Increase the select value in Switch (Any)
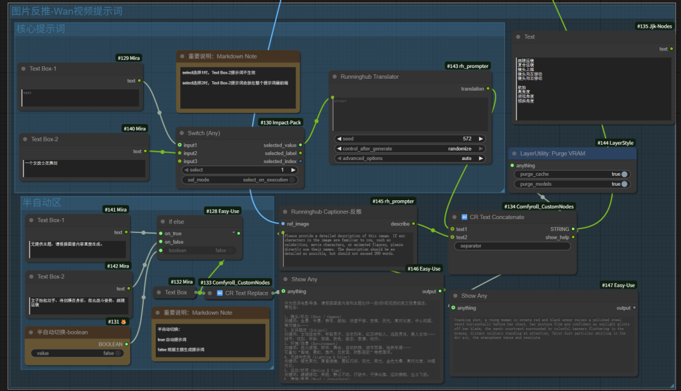 pos(293,170)
